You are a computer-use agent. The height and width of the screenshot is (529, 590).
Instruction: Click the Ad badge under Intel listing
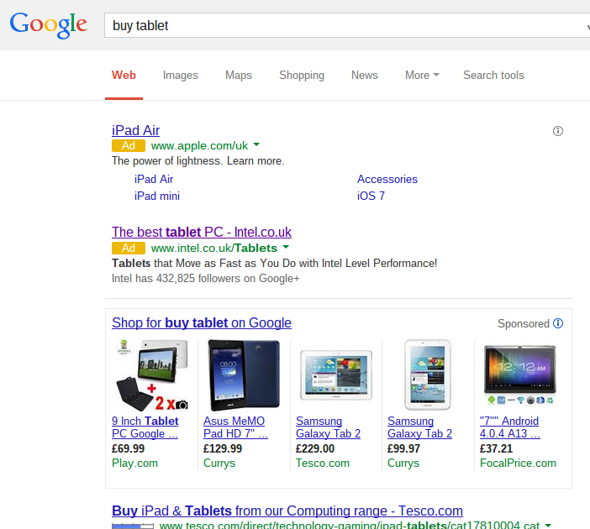click(x=129, y=249)
